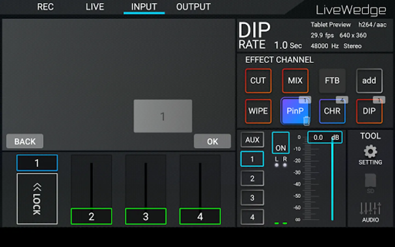Select audio channel 1
The image size is (395, 247).
pos(252,159)
